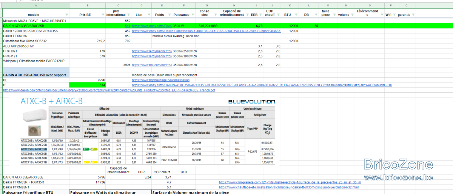Open the filter on the Puissance column
The height and width of the screenshot is (194, 453).
(x=192, y=14)
